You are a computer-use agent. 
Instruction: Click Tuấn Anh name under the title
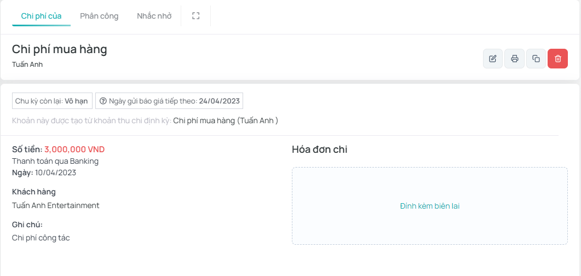[x=27, y=64]
